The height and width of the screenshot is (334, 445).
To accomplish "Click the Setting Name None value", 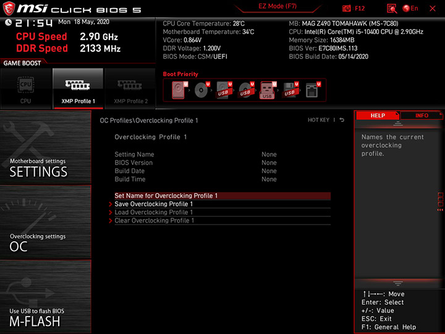I will [x=269, y=155].
